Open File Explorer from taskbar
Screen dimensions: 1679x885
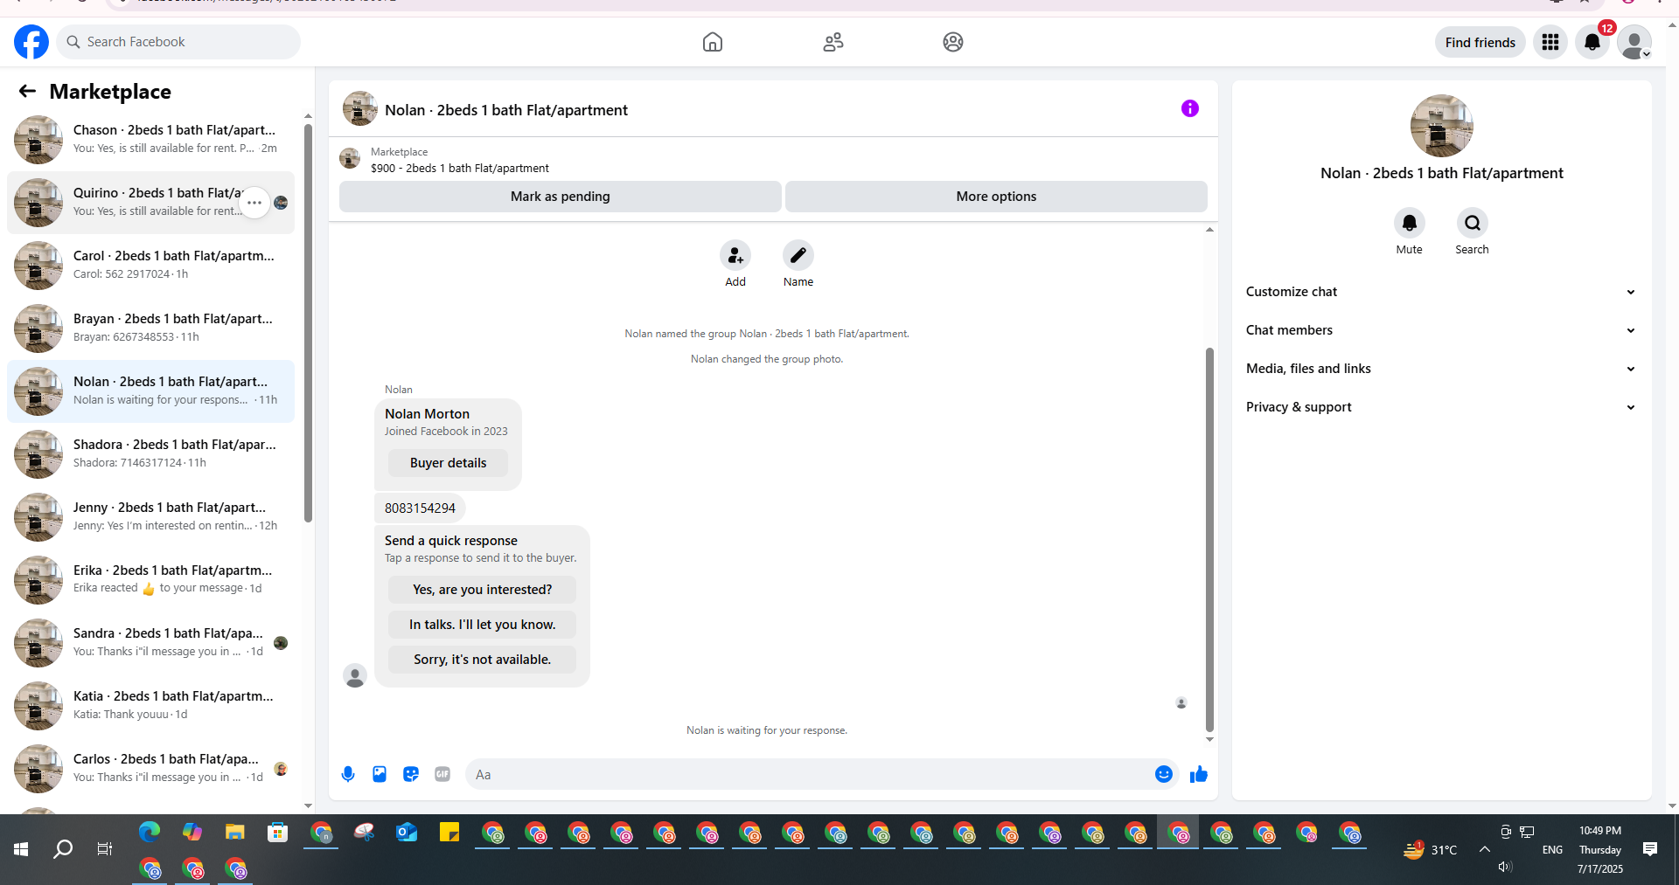(235, 833)
